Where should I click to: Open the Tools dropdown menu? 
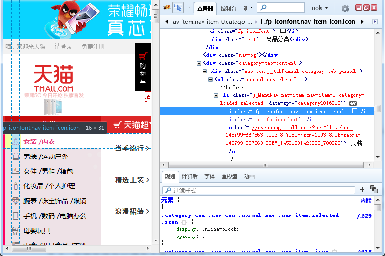(x=318, y=8)
